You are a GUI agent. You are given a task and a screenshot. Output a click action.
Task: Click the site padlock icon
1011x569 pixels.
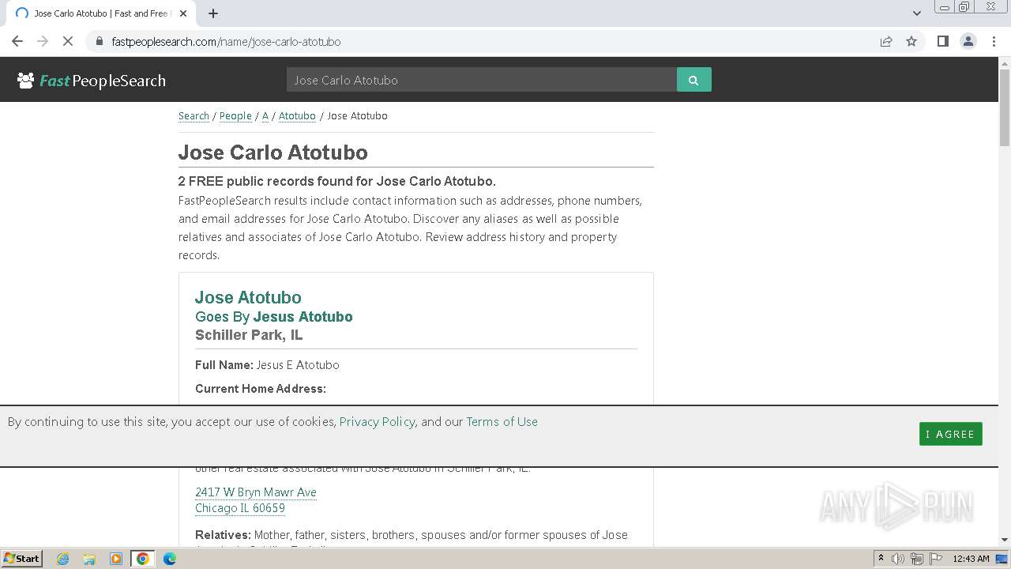pyautogui.click(x=99, y=41)
